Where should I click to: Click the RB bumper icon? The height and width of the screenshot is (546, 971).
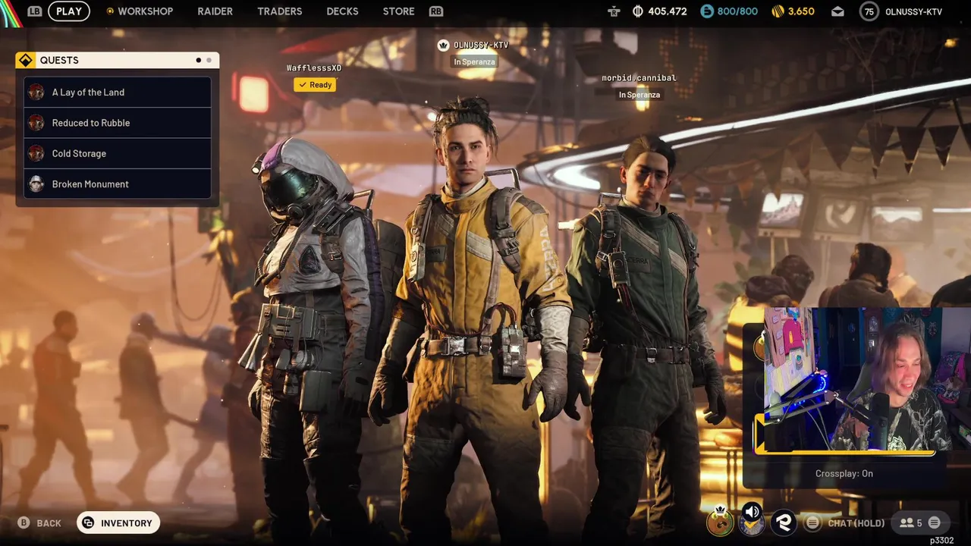pyautogui.click(x=436, y=11)
